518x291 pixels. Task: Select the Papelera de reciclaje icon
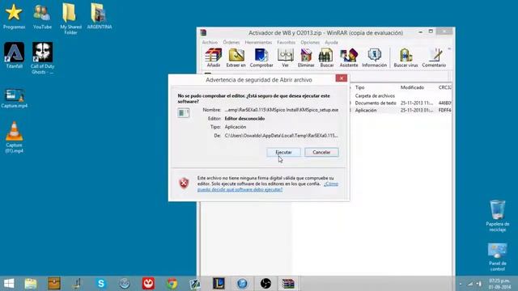[x=498, y=216]
